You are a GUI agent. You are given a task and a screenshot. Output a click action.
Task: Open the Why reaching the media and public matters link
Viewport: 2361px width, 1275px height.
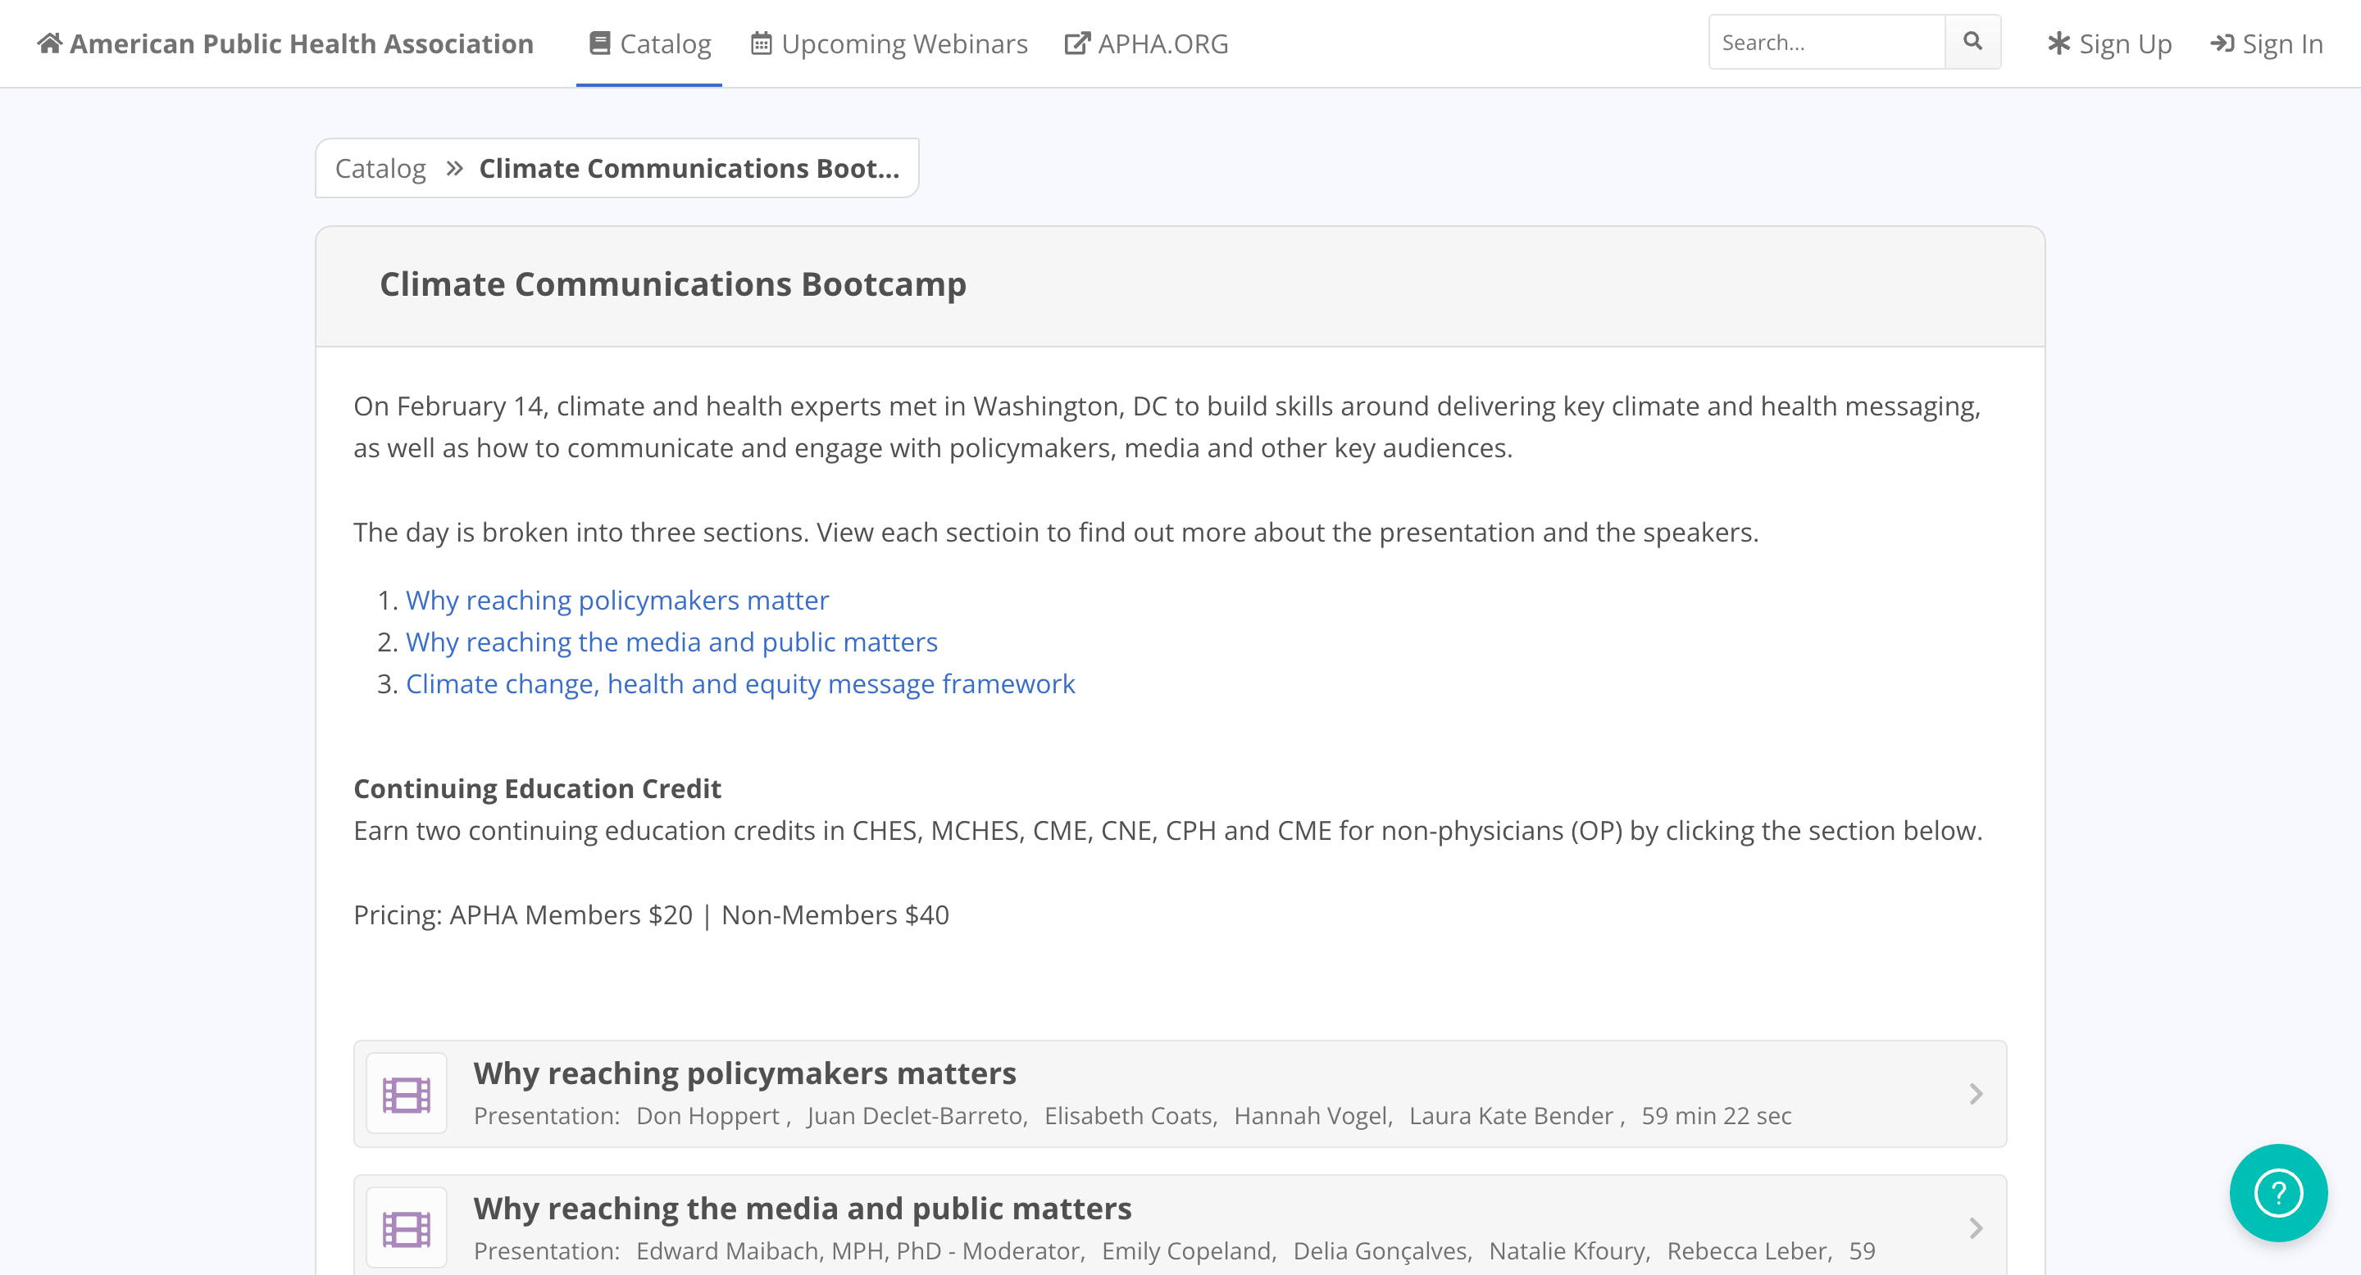(672, 642)
